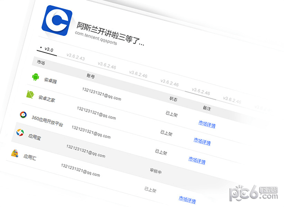Click the 已上架 status in the 安卓园 row
284x207 pixels.
(x=171, y=114)
